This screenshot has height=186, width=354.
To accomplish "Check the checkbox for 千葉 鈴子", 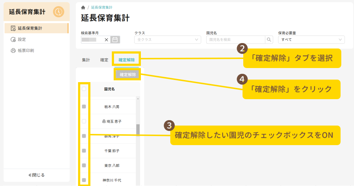I will (84, 151).
